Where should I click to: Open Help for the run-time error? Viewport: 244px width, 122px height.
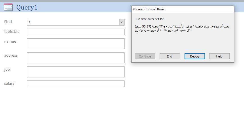coord(219,56)
